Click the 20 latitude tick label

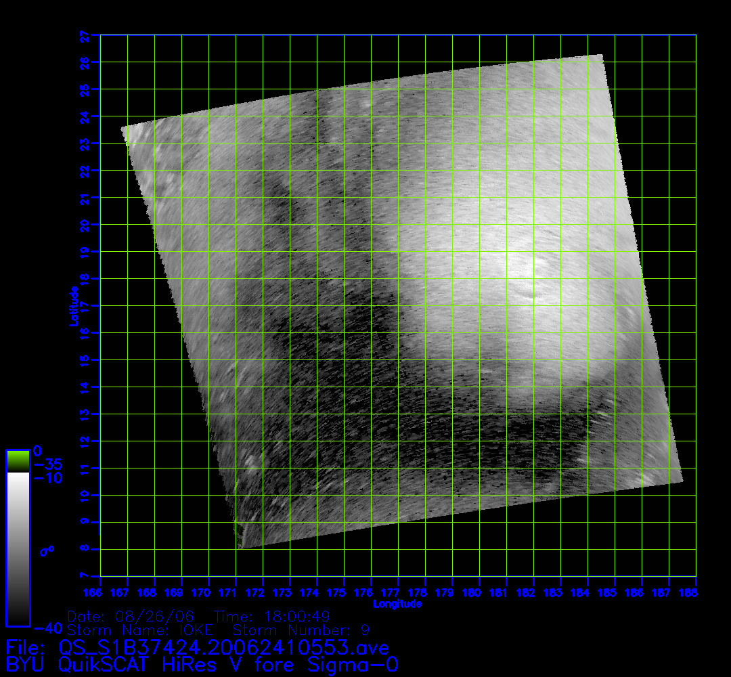pos(85,225)
